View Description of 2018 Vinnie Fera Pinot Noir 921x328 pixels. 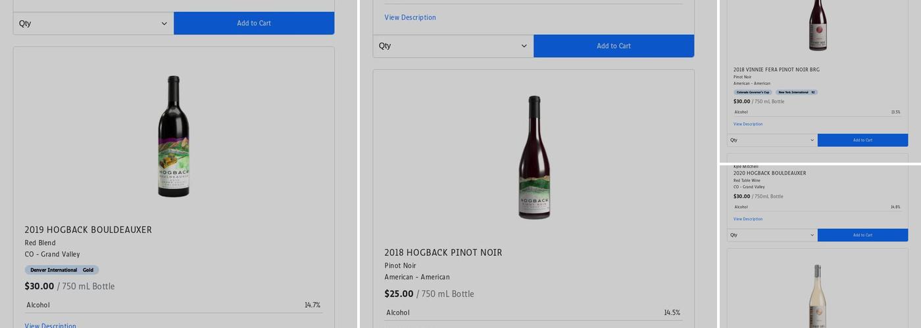click(748, 124)
